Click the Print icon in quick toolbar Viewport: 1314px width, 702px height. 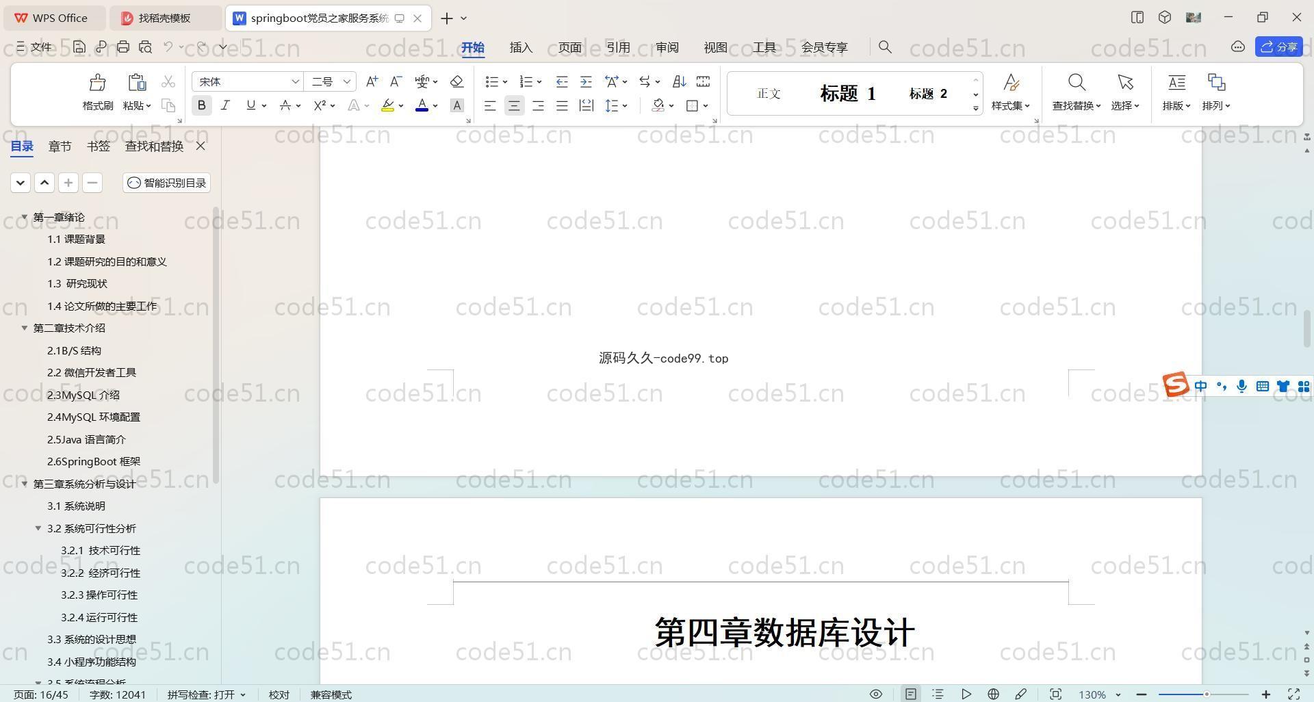point(123,47)
